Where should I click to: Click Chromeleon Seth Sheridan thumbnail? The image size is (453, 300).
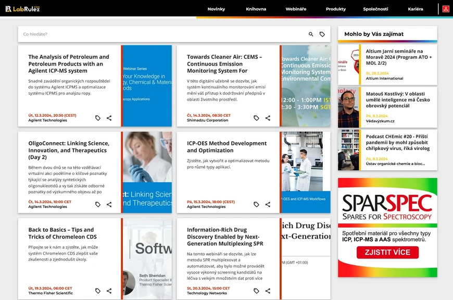147,259
